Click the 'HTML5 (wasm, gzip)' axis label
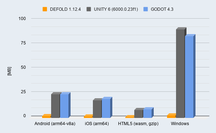216x133 pixels. 138,124
